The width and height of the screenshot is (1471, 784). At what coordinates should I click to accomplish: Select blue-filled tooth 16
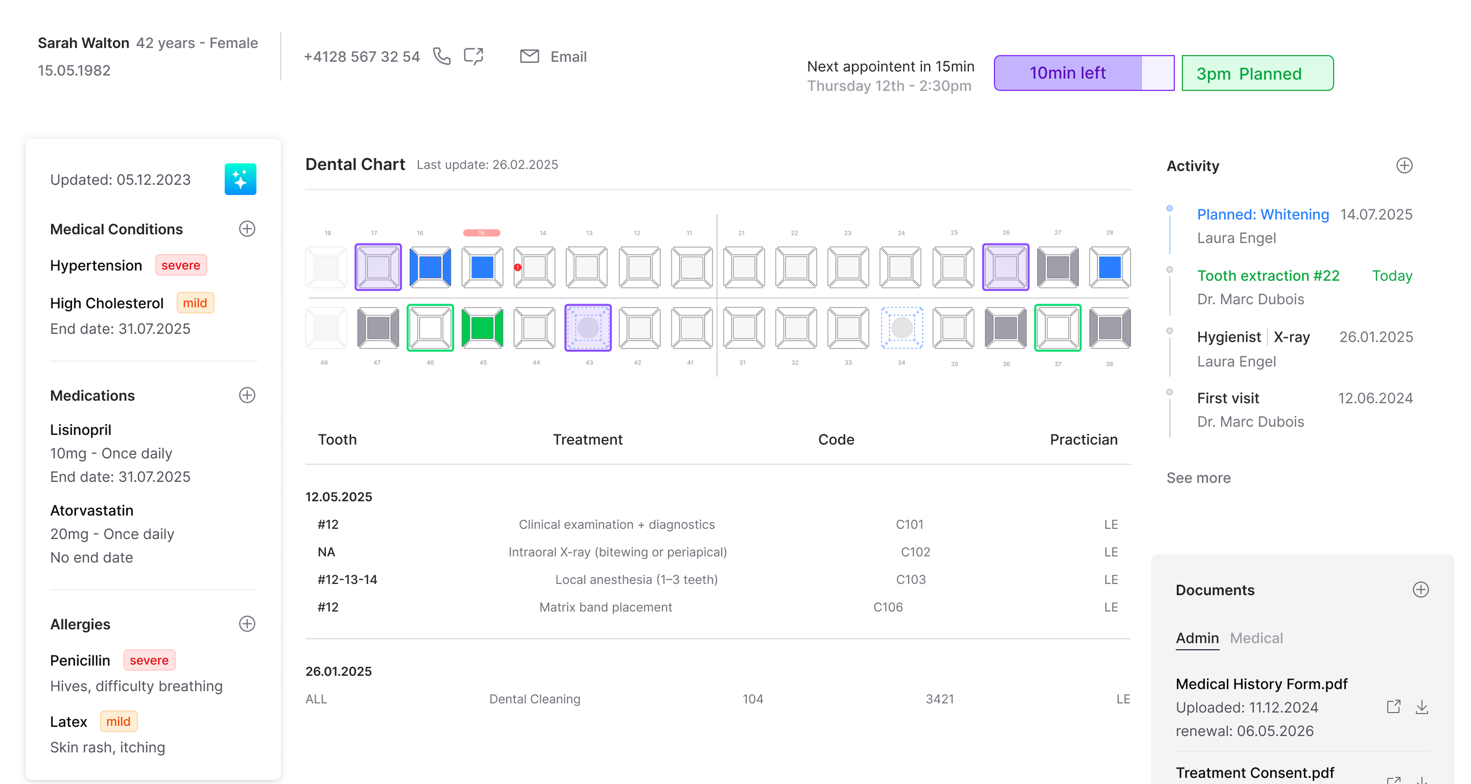430,267
